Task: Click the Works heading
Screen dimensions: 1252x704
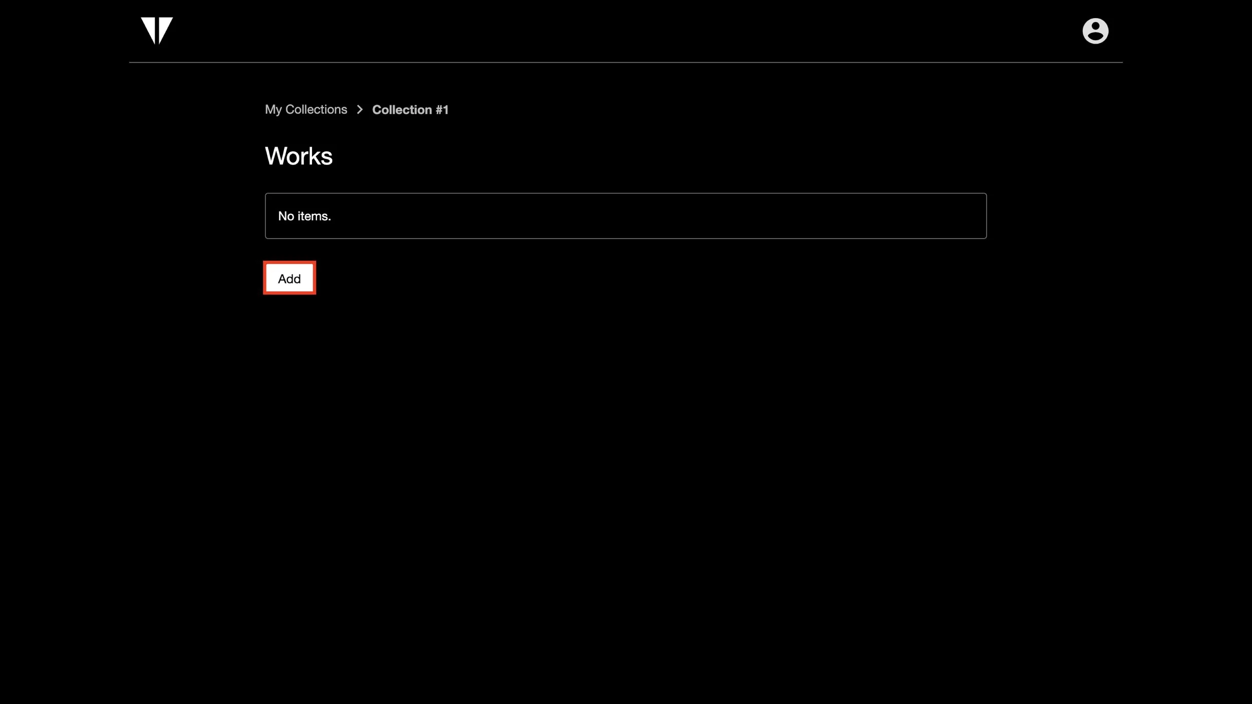Action: point(298,156)
